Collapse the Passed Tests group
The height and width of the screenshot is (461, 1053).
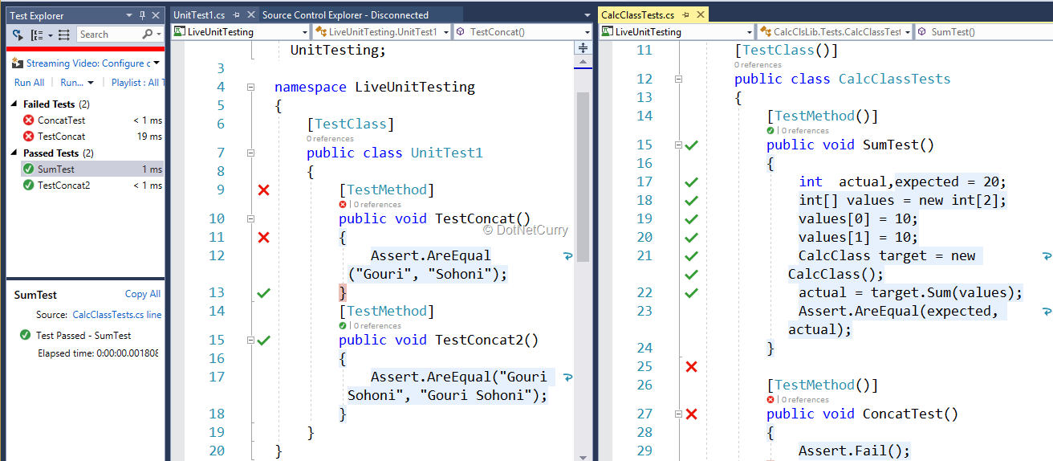pyautogui.click(x=15, y=153)
